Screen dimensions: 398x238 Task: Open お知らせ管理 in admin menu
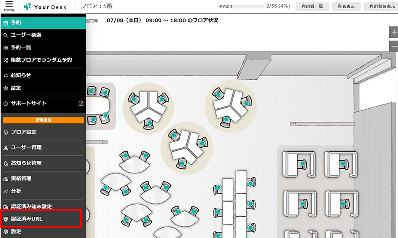(43, 163)
